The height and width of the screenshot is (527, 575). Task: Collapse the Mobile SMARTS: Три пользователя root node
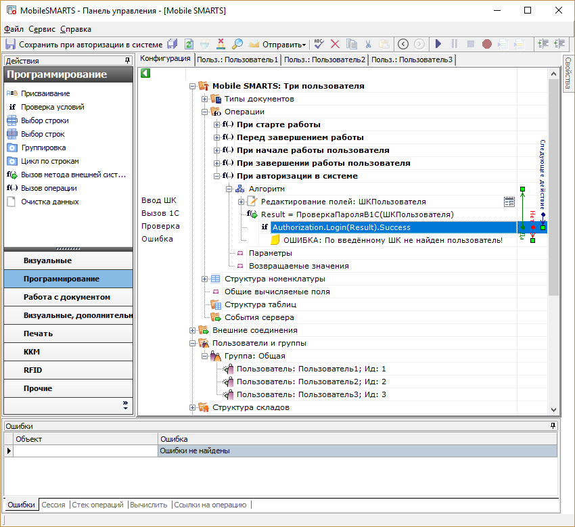[x=193, y=86]
